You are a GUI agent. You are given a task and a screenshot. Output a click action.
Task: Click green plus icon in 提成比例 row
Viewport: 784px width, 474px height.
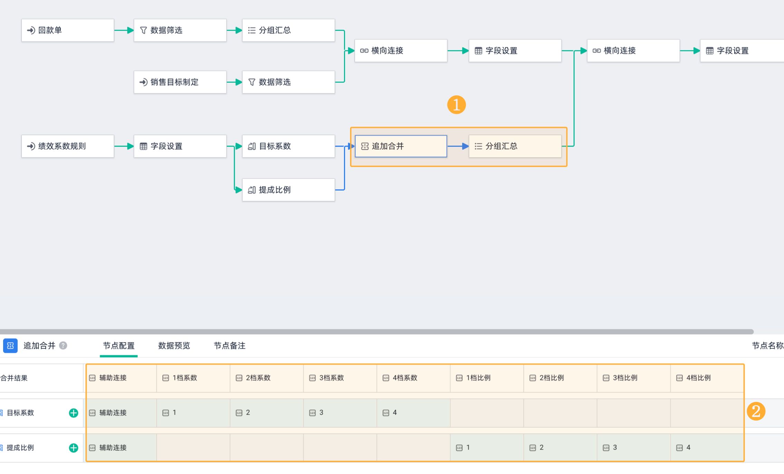coord(74,448)
